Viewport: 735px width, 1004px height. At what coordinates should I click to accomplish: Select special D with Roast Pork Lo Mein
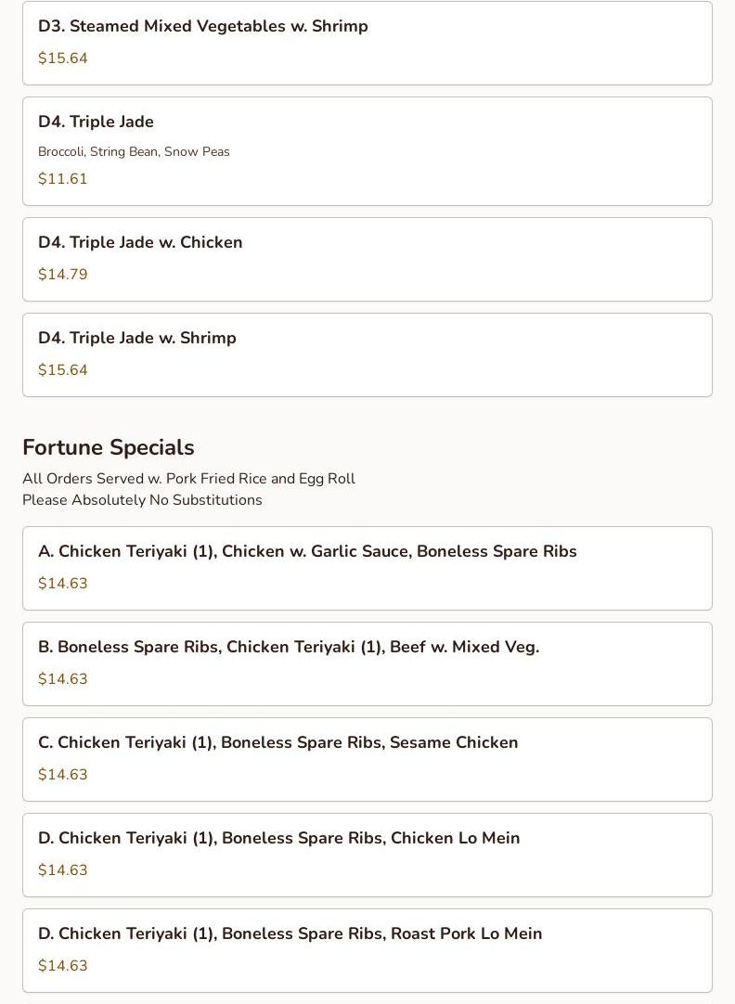coord(367,950)
